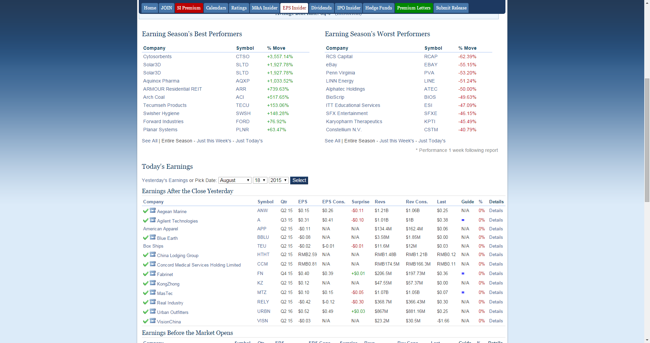Open the RCS Capital company link
The height and width of the screenshot is (343, 650).
(339, 56)
